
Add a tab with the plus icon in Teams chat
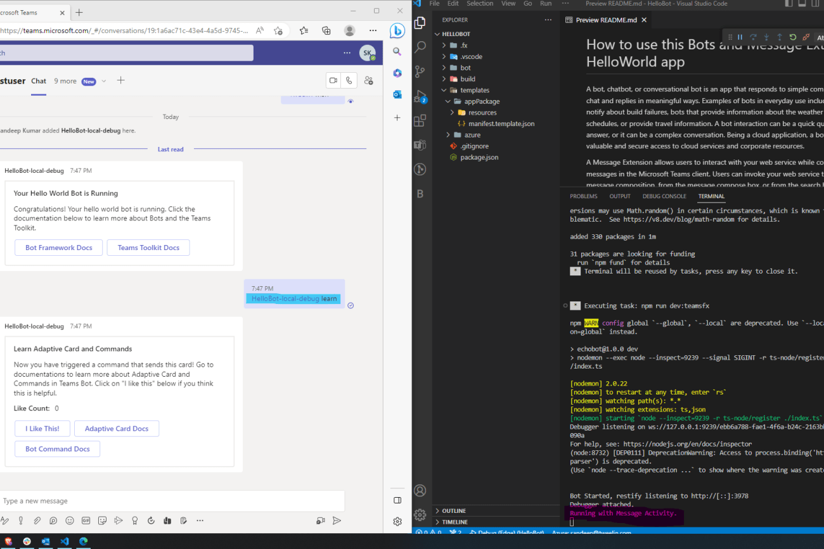coord(121,80)
